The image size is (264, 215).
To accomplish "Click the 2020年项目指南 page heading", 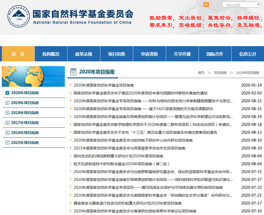I will tap(97, 72).
